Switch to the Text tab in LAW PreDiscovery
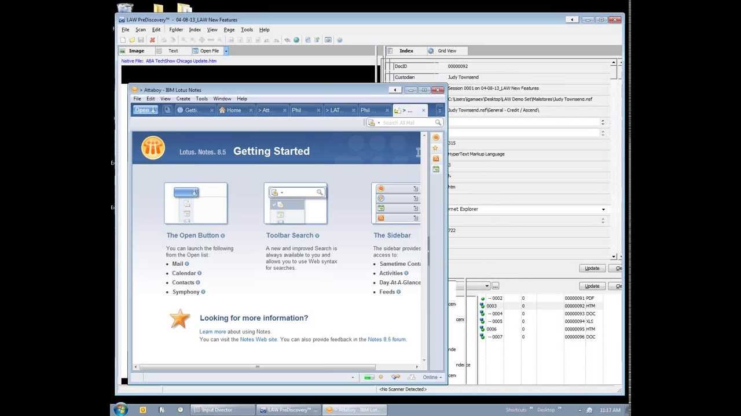Viewport: 741px width, 416px height. point(173,51)
